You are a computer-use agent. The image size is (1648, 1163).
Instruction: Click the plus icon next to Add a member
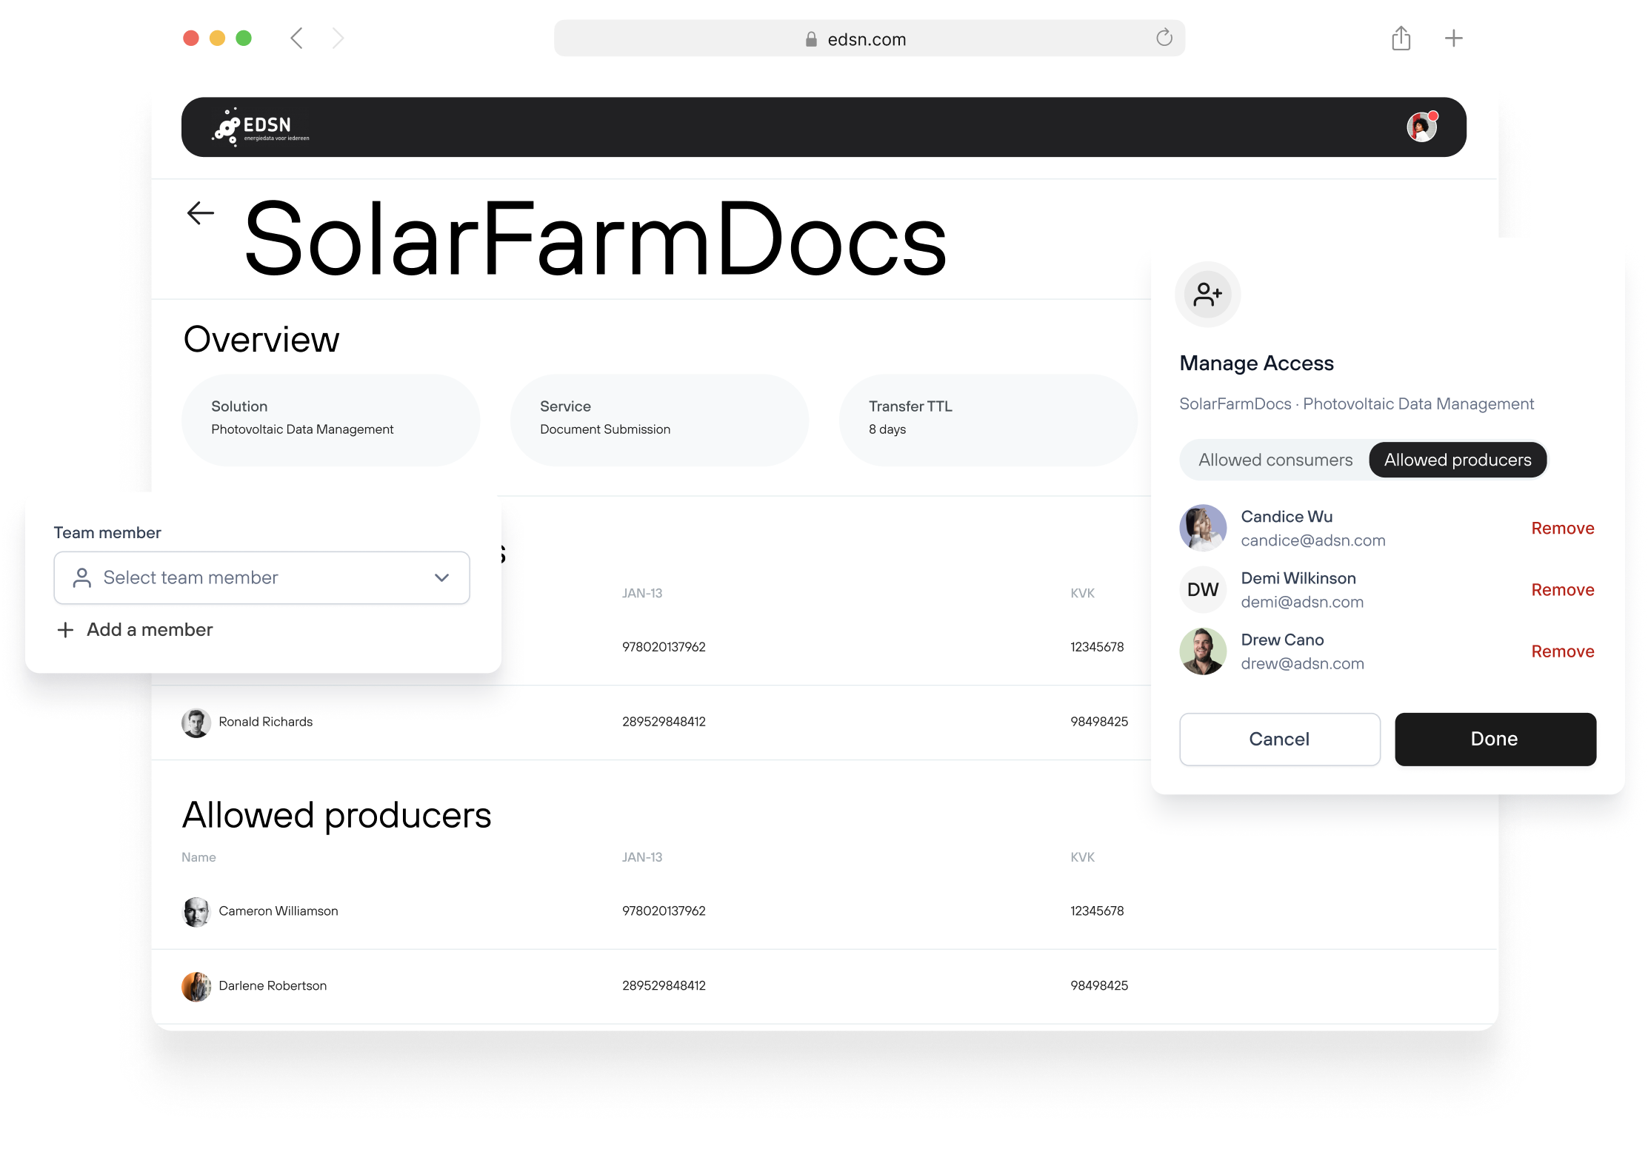pyautogui.click(x=65, y=630)
